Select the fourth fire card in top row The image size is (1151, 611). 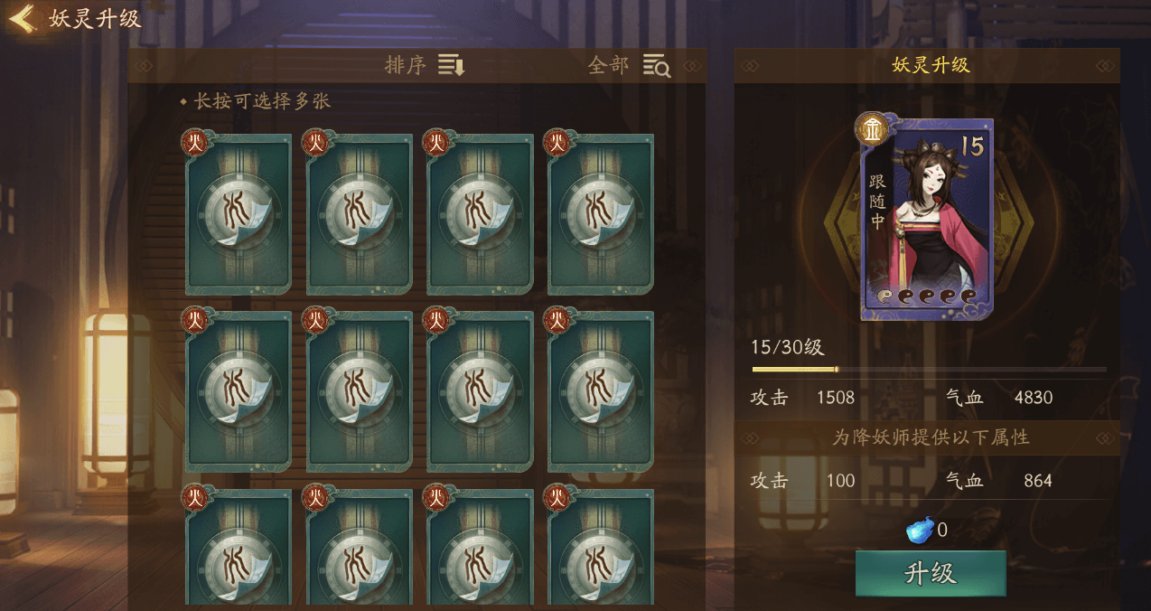[601, 215]
